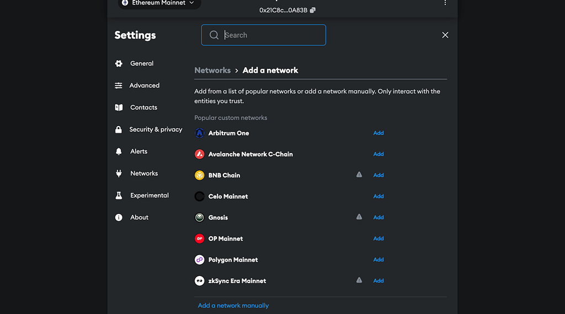Open Security & privacy settings
Screen dimensions: 565x314
156,129
